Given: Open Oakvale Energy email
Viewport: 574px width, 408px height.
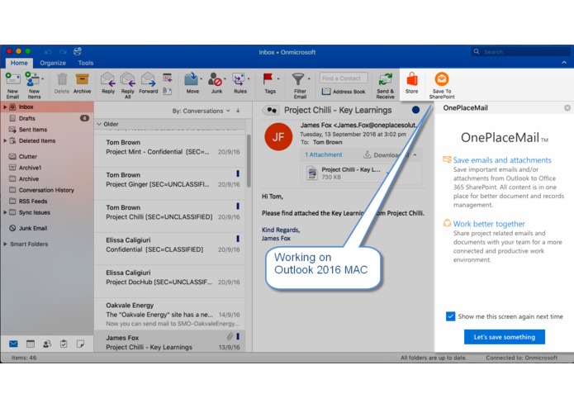Looking at the screenshot, I should 170,314.
